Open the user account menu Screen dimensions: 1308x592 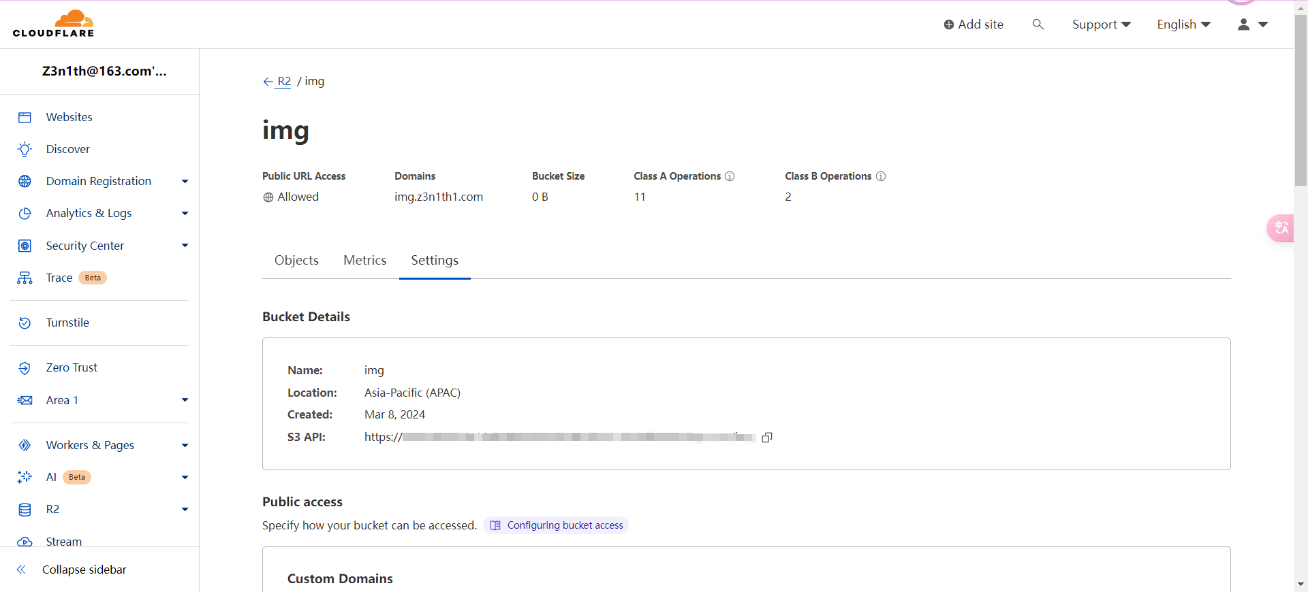point(1252,24)
